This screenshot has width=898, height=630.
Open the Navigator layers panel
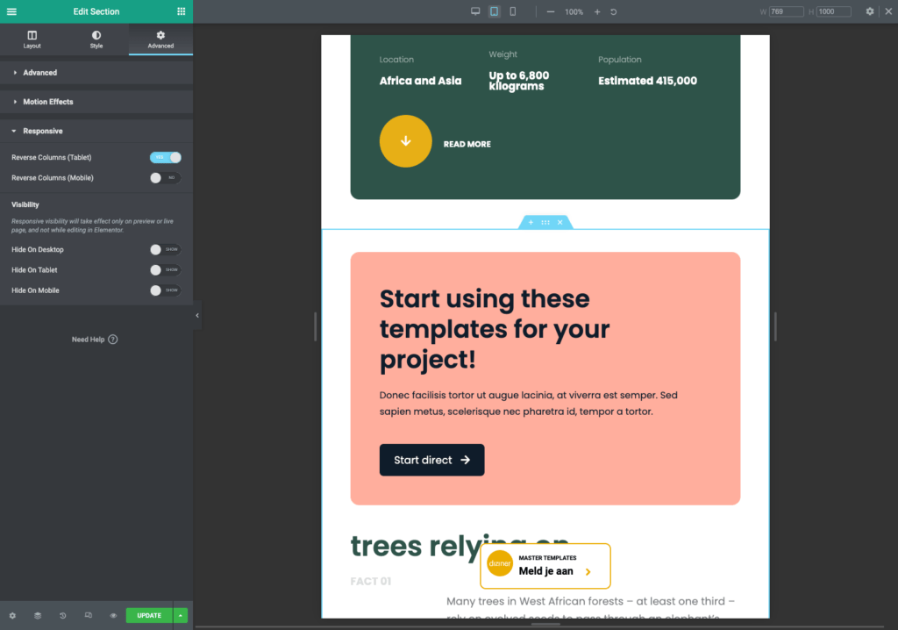coord(38,615)
